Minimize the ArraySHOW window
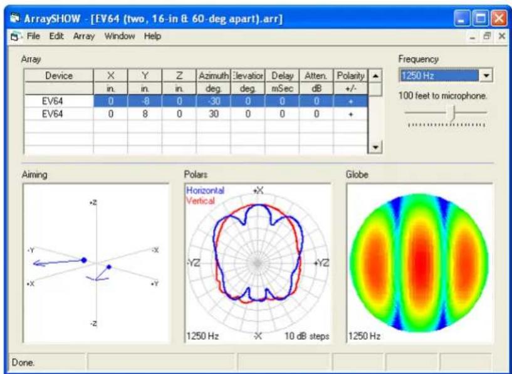The image size is (512, 374). tap(461, 19)
